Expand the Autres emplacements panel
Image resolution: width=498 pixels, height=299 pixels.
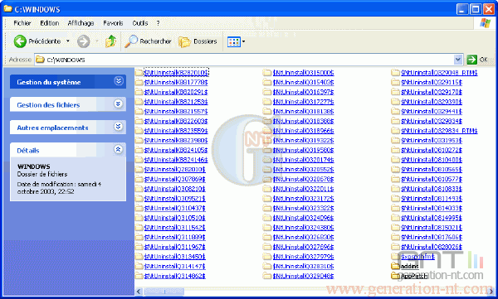(119, 127)
